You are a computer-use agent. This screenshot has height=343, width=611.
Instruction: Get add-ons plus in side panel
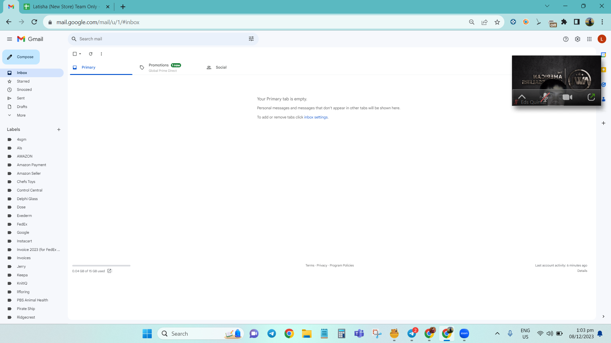[603, 123]
